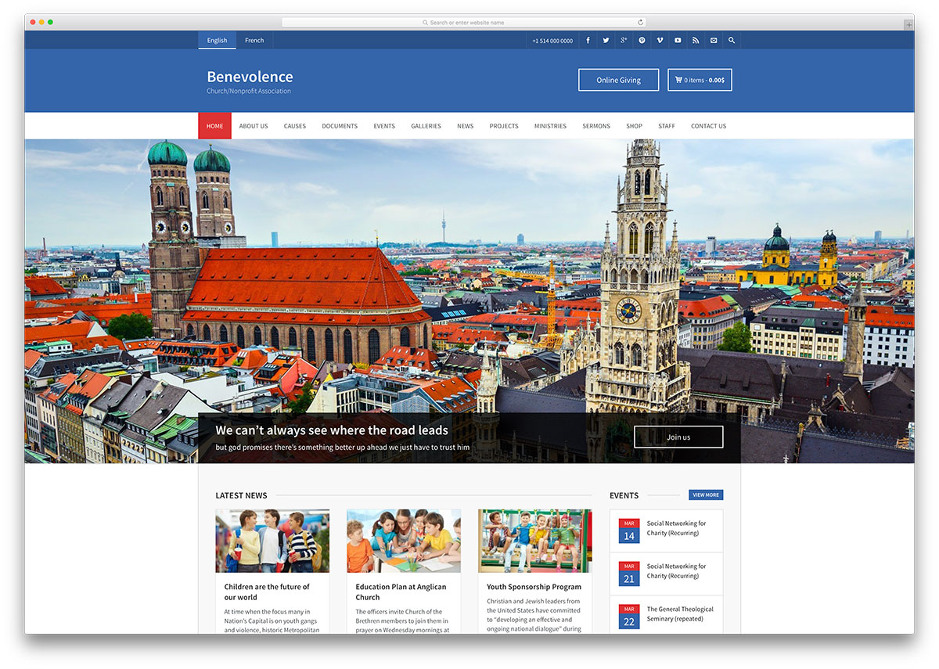
Task: Go to the CONTACT US page
Action: coord(708,125)
